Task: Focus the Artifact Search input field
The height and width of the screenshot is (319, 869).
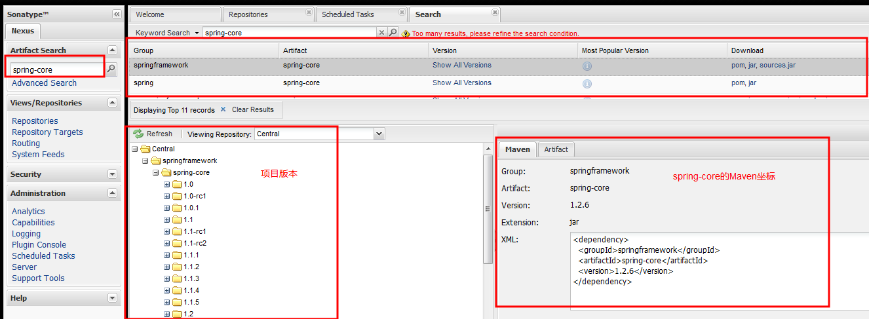Action: pyautogui.click(x=57, y=69)
